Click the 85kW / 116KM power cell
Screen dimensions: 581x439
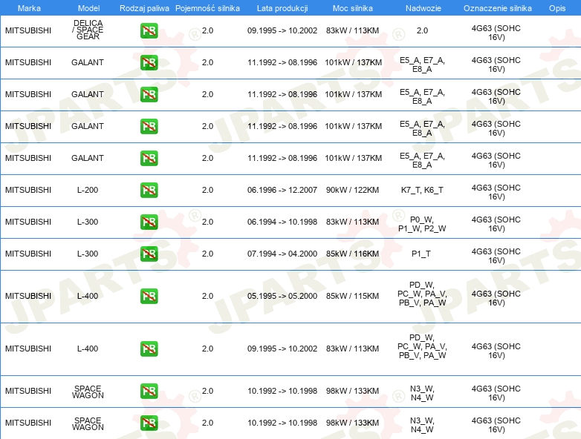pos(352,254)
